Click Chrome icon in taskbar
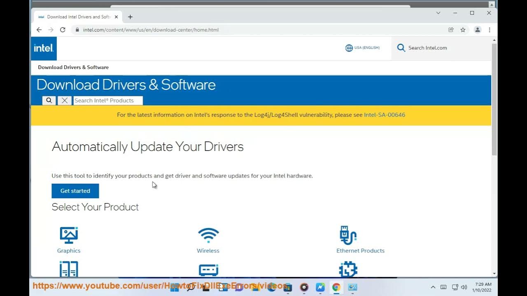 coord(336,287)
